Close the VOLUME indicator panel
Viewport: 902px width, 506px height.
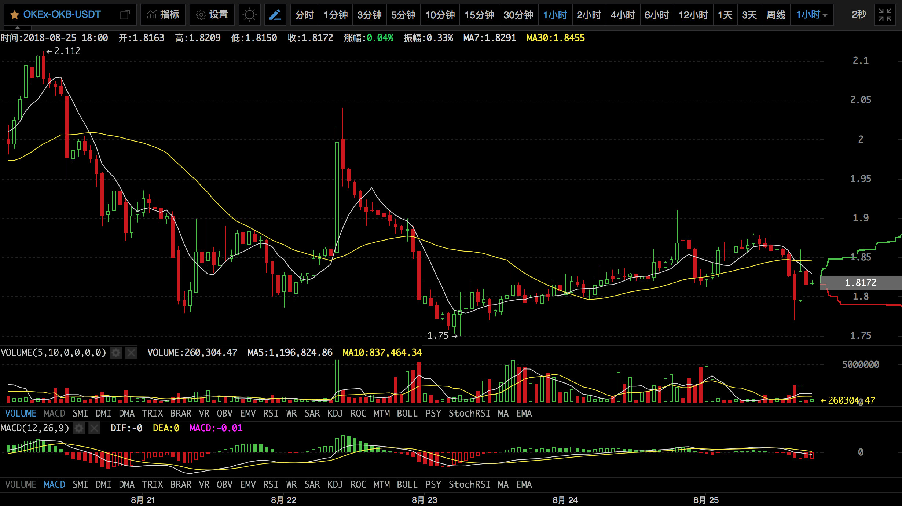pyautogui.click(x=131, y=353)
